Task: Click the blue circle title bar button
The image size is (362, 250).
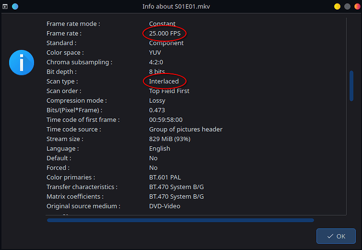Action: [15, 7]
